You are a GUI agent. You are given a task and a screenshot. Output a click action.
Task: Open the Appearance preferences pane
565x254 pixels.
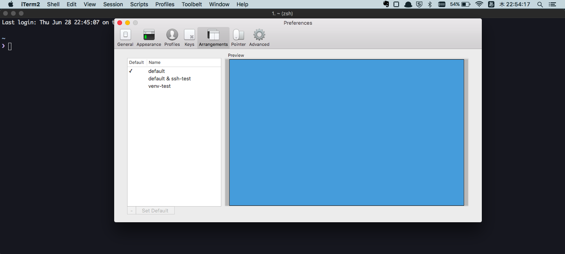[149, 38]
